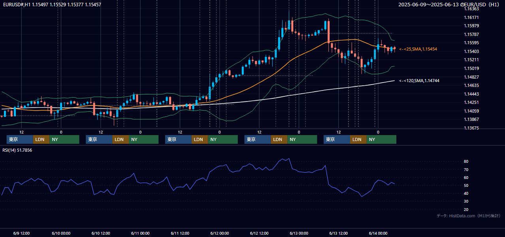Click the 2025-06-09~2025-06-13 date range heading
This screenshot has height=237, width=505.
point(449,5)
